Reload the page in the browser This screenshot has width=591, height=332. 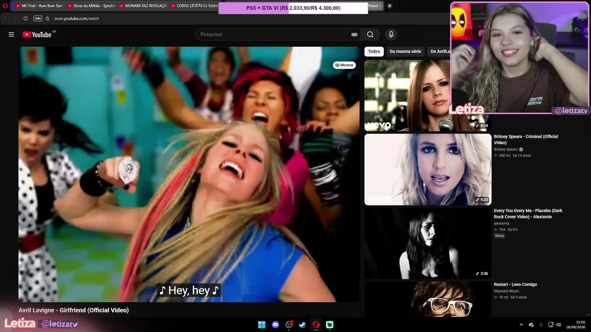coord(25,18)
